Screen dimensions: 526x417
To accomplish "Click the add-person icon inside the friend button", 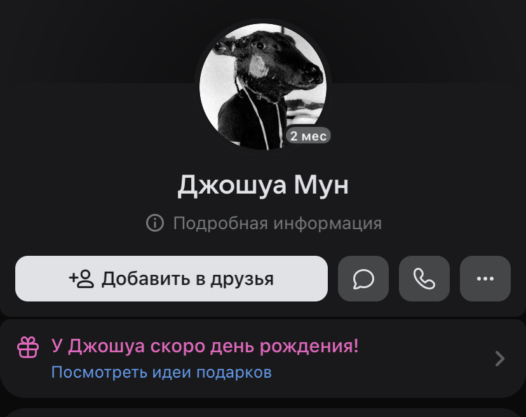I will 81,279.
